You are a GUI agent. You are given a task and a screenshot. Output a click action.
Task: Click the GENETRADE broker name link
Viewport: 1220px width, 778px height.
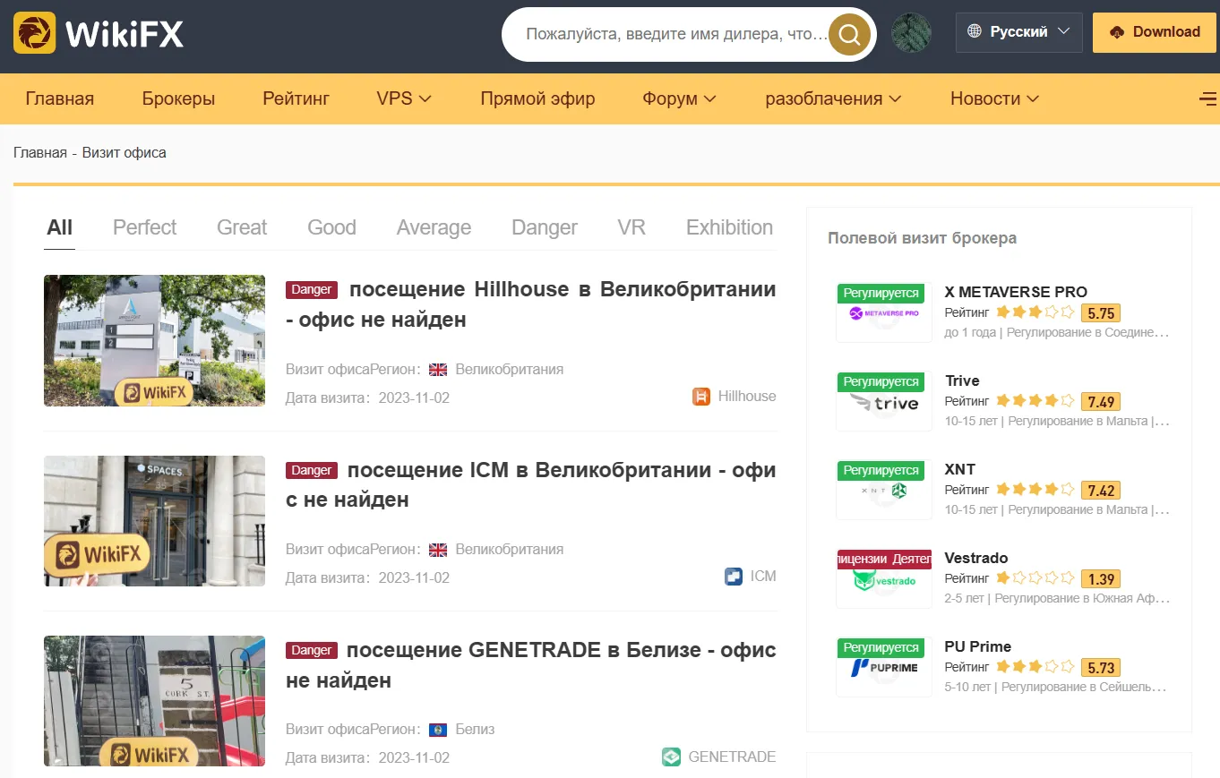(x=732, y=757)
